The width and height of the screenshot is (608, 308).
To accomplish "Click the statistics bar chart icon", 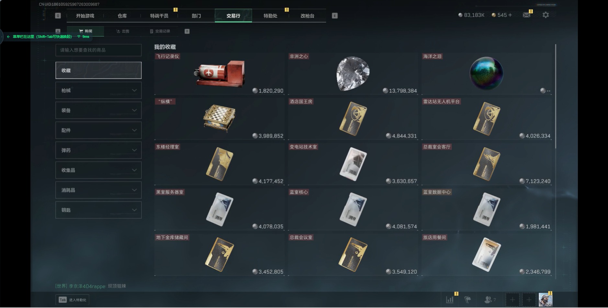I will click(x=450, y=300).
